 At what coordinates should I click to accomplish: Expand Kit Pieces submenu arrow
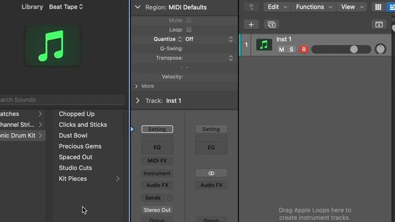coord(118,179)
